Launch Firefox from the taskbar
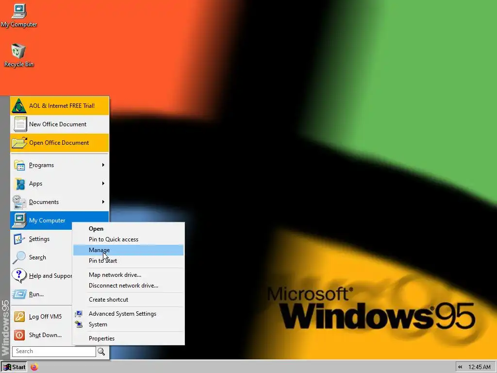The width and height of the screenshot is (497, 373). tap(34, 367)
